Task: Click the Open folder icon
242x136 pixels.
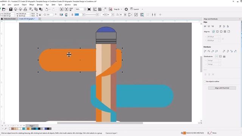Action: pos(4,9)
